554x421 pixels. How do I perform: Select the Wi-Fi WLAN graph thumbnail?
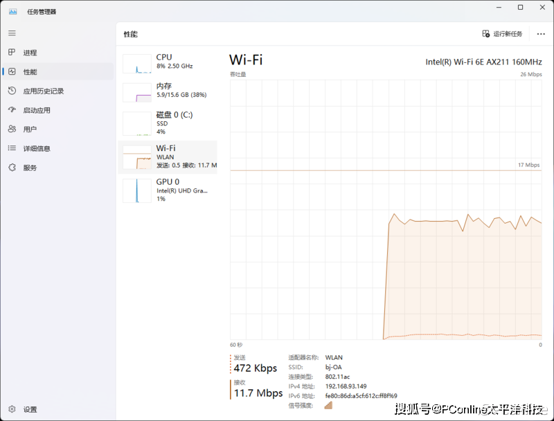pyautogui.click(x=137, y=157)
